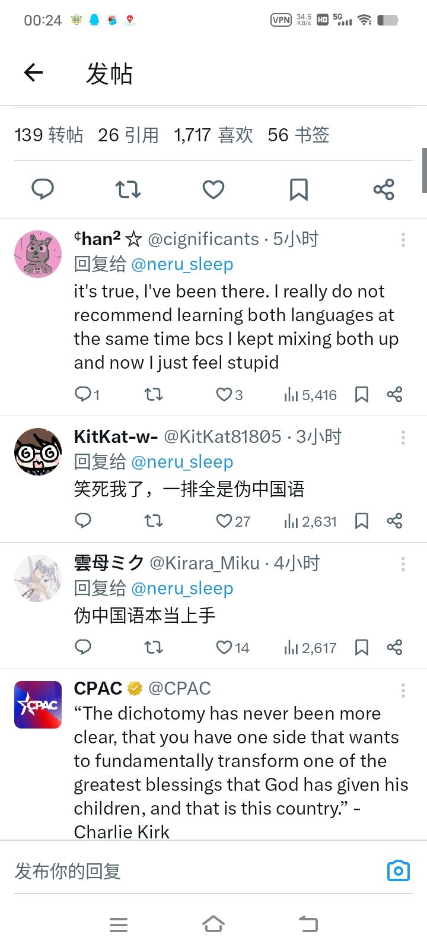Image resolution: width=427 pixels, height=950 pixels.
Task: Like the KitKat-w- reply with 27 likes
Action: 224,521
